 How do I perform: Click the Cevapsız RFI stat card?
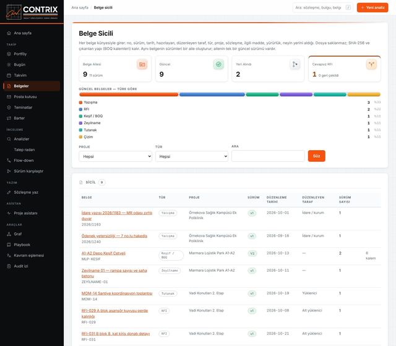tap(345, 69)
